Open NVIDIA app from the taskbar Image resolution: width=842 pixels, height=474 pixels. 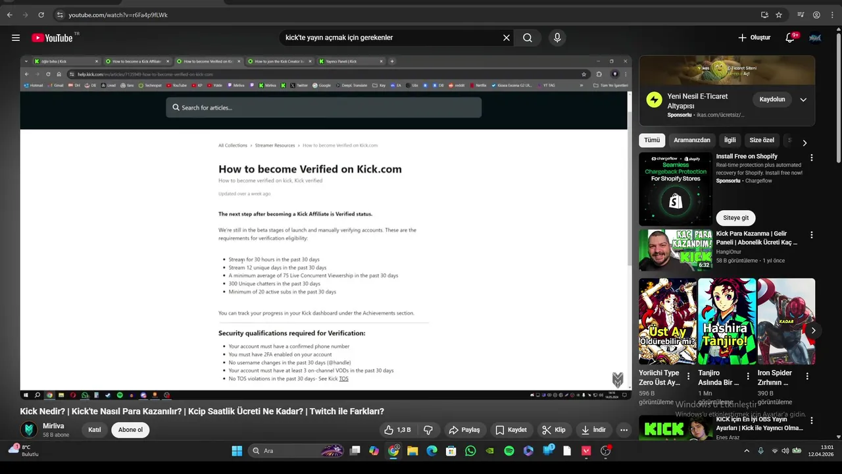coord(489,451)
